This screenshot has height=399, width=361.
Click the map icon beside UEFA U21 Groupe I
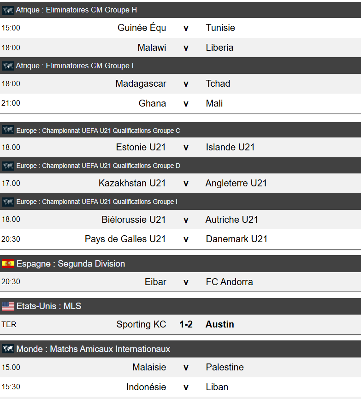click(x=8, y=202)
